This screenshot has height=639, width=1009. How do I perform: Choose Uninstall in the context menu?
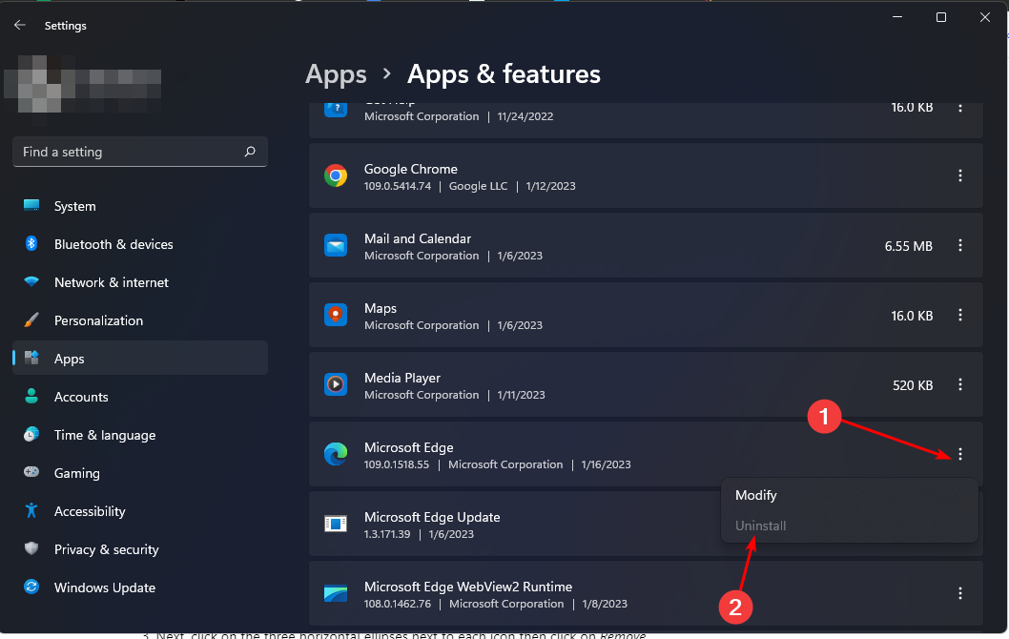(850, 526)
